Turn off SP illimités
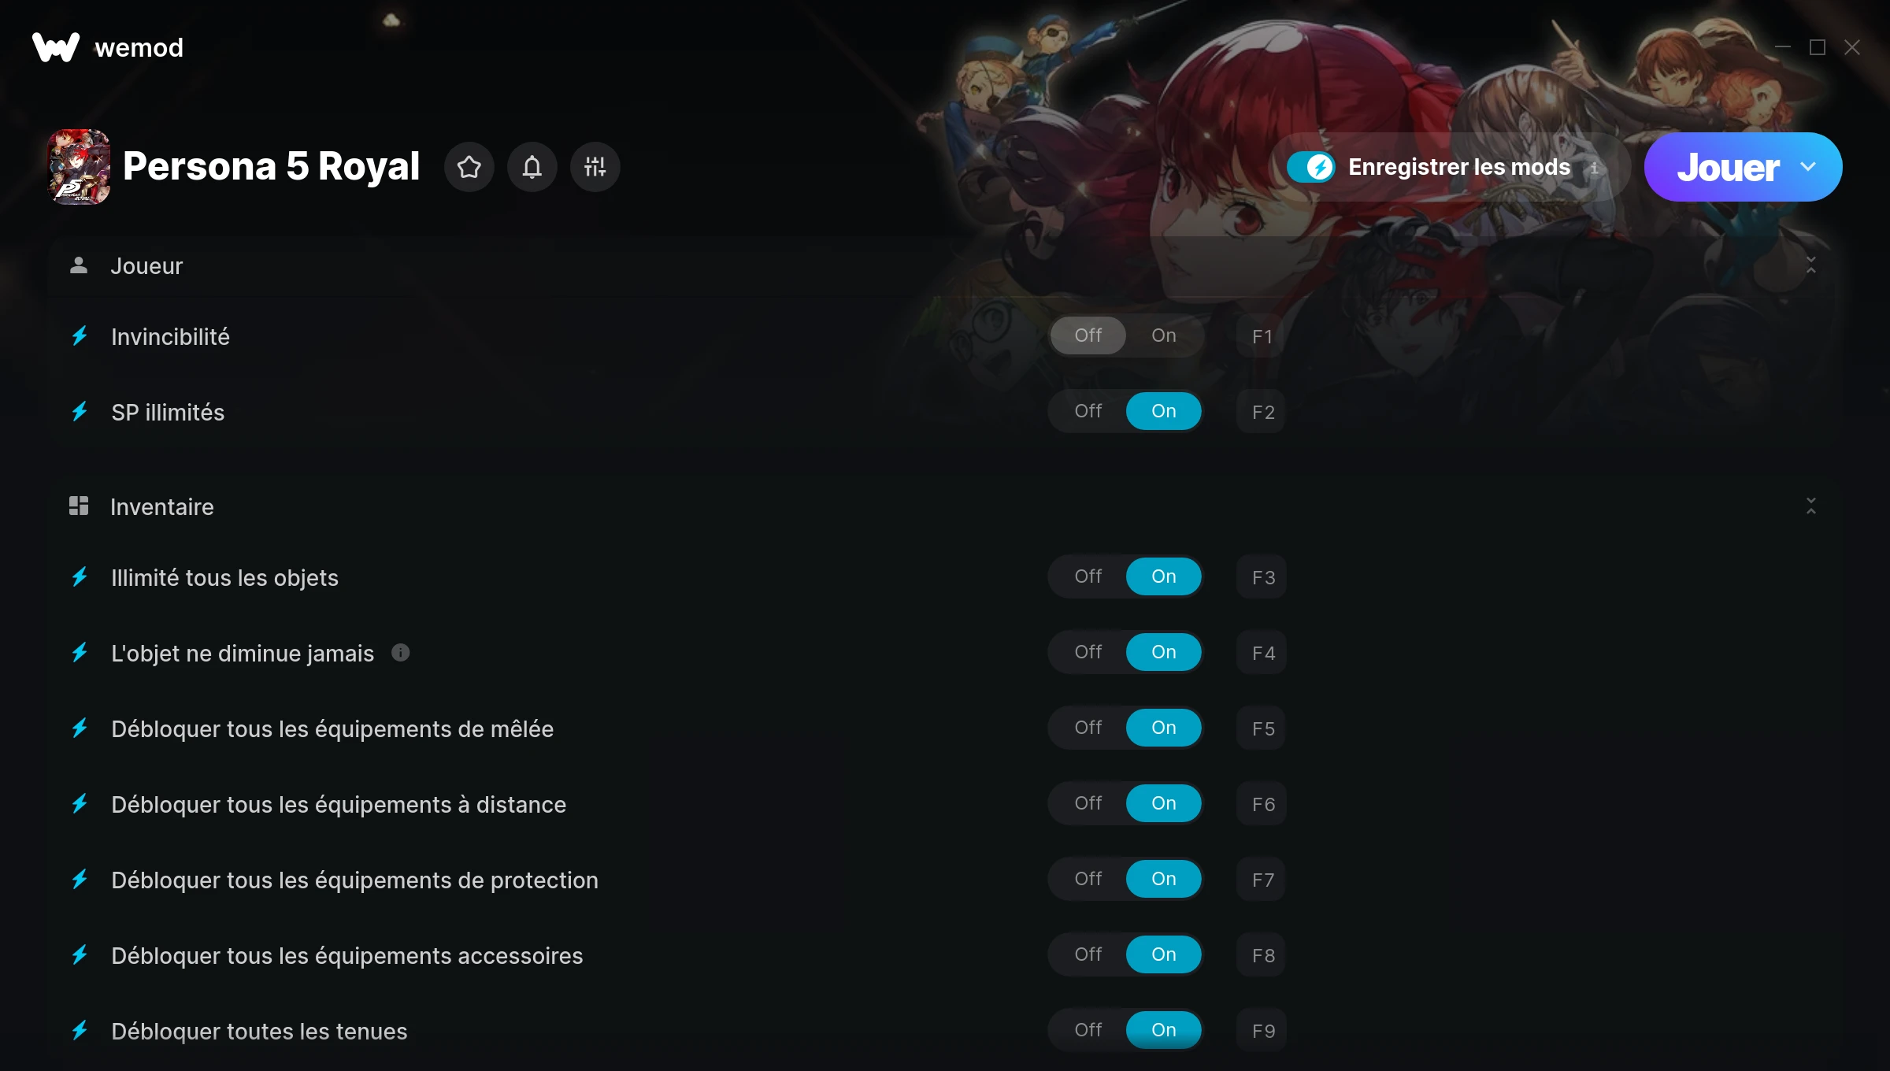1890x1071 pixels. point(1088,411)
